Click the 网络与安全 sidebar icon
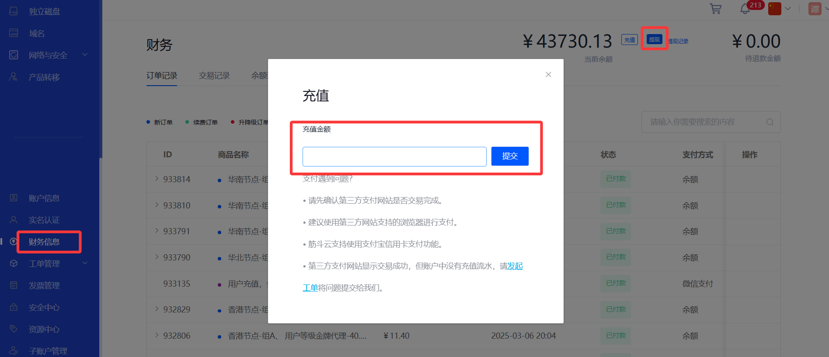 pyautogui.click(x=14, y=55)
